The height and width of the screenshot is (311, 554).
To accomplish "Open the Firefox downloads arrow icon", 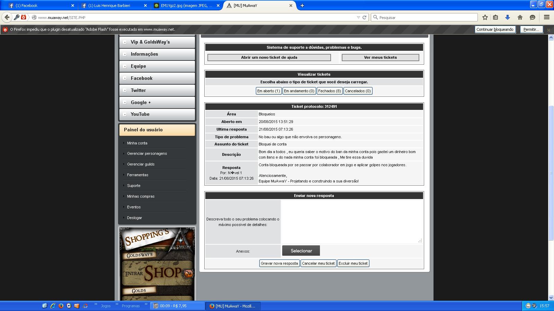I will pyautogui.click(x=508, y=17).
